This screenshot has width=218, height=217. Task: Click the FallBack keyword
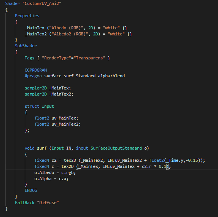25,203
